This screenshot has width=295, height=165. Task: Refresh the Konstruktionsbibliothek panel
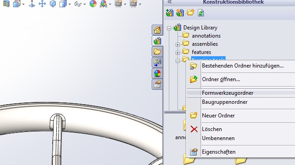tap(201, 13)
